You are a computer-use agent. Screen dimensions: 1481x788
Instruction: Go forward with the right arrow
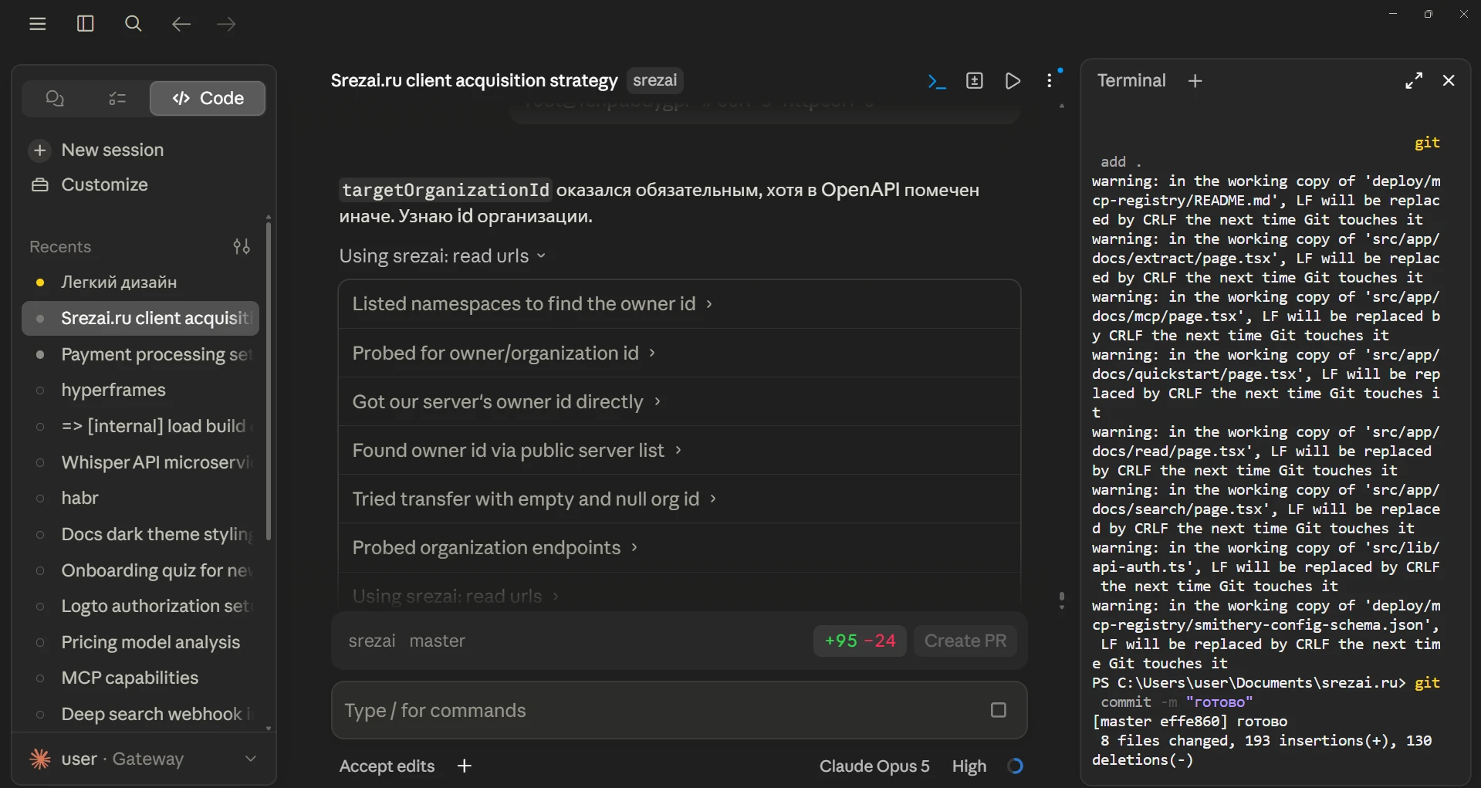click(227, 24)
